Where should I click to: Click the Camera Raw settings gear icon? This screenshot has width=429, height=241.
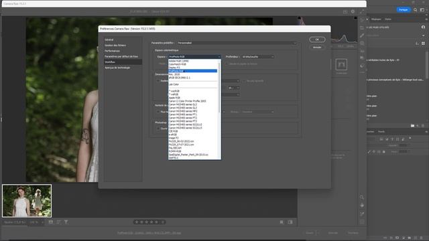point(353,11)
